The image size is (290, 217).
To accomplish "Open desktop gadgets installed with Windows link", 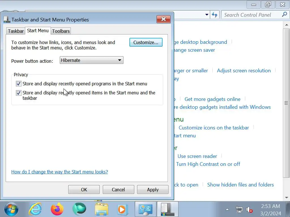I will pos(223,107).
